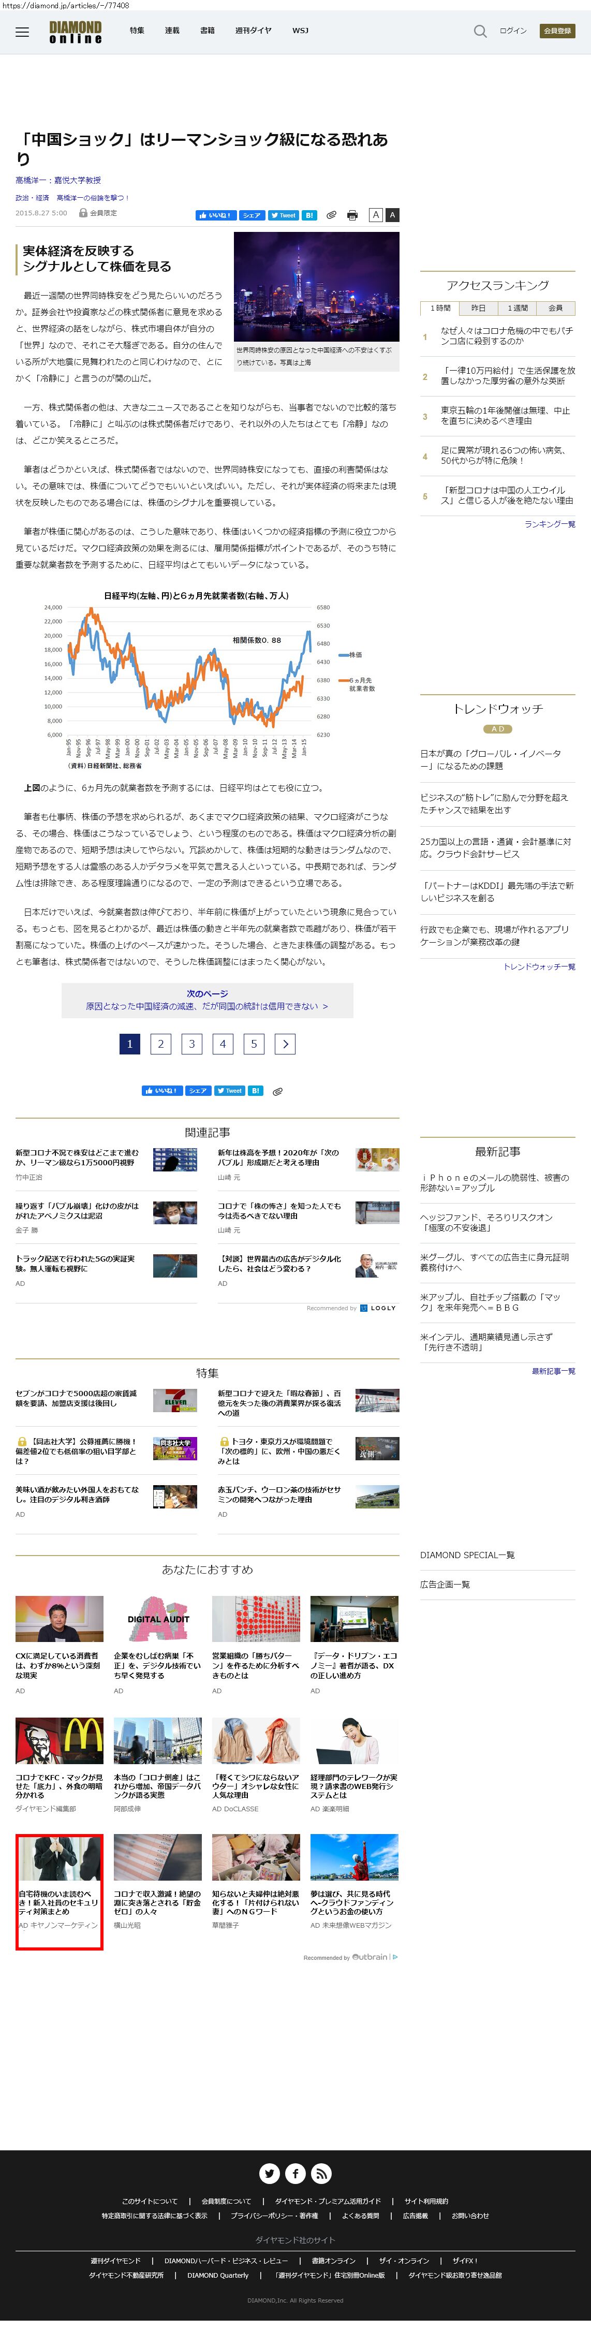The image size is (591, 2331).
Task: Go to page 3
Action: tap(192, 1044)
